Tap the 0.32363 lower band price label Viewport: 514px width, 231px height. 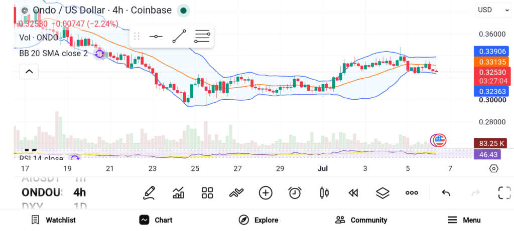point(491,91)
